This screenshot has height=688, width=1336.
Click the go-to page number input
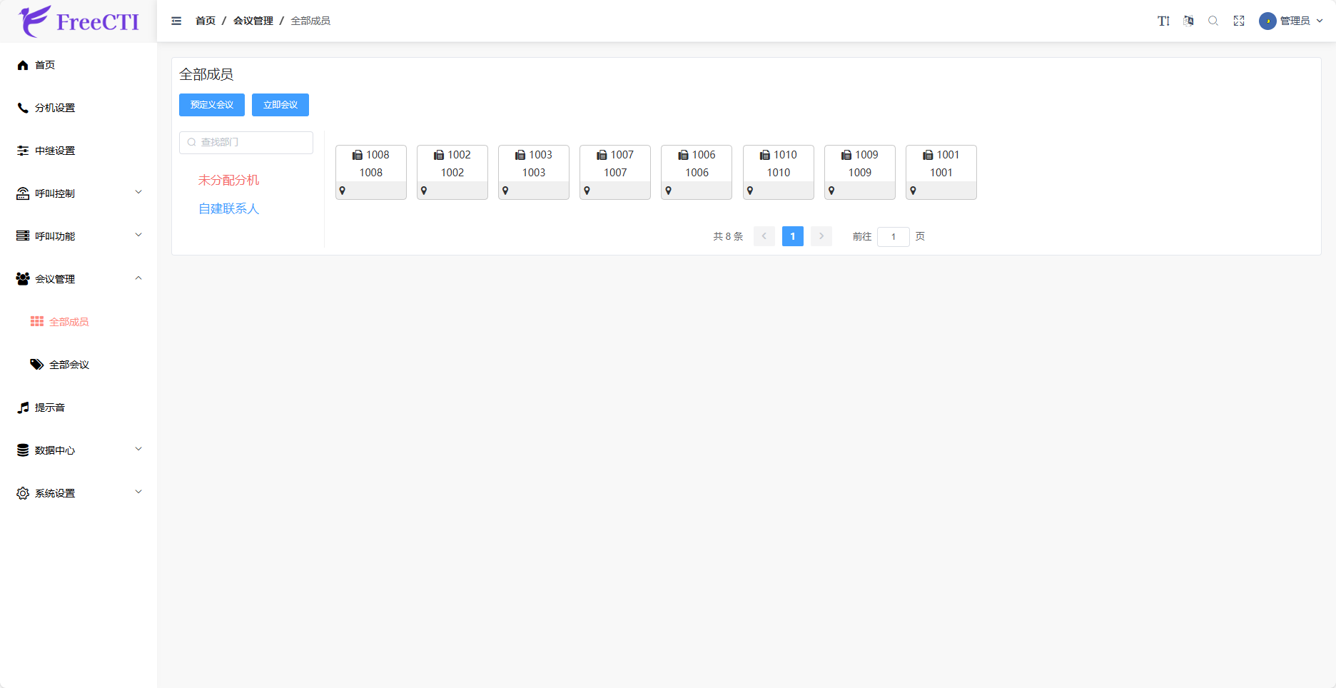(893, 237)
